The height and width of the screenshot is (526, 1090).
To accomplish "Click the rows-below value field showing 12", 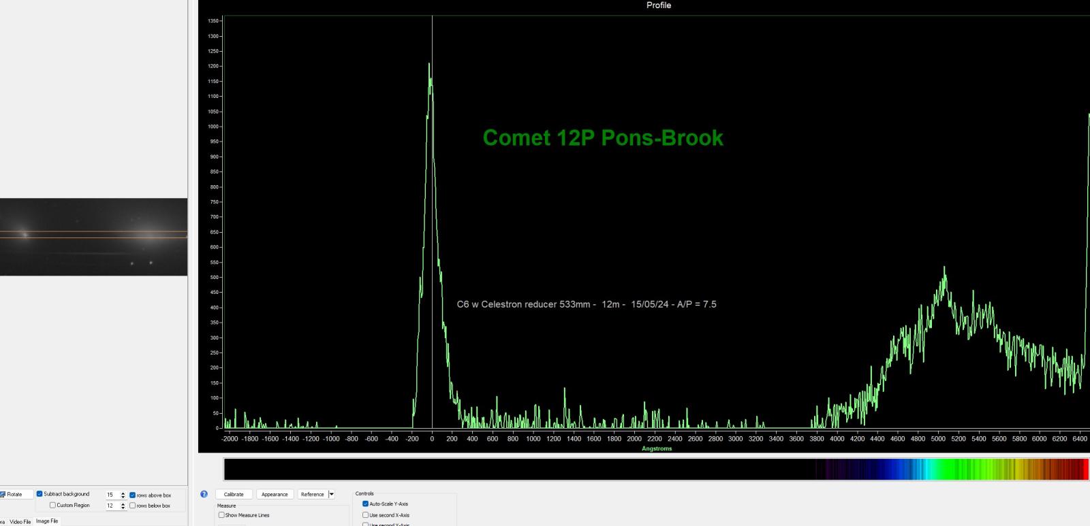I will click(x=112, y=506).
